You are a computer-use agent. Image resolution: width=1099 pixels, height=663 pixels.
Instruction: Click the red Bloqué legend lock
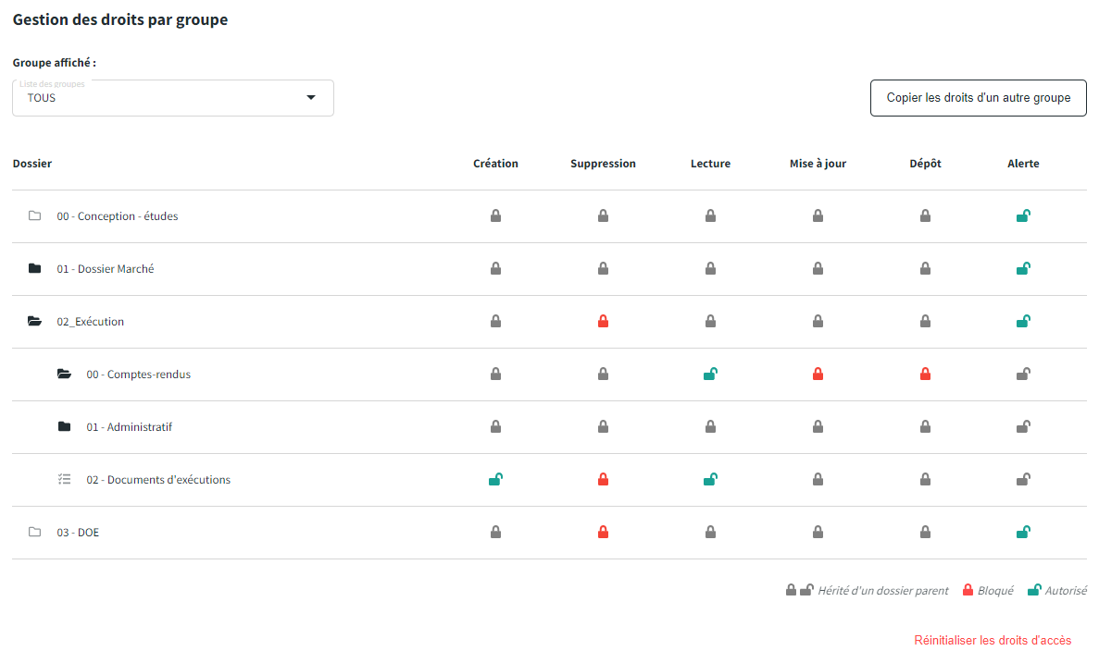pos(968,590)
